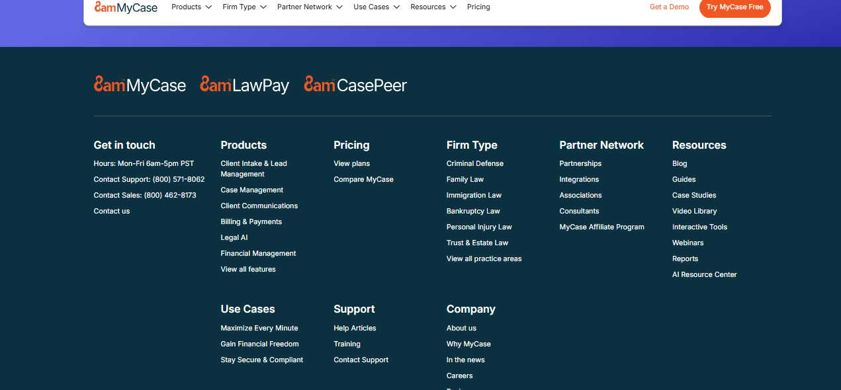Select Careers under the Company section

[x=459, y=375]
